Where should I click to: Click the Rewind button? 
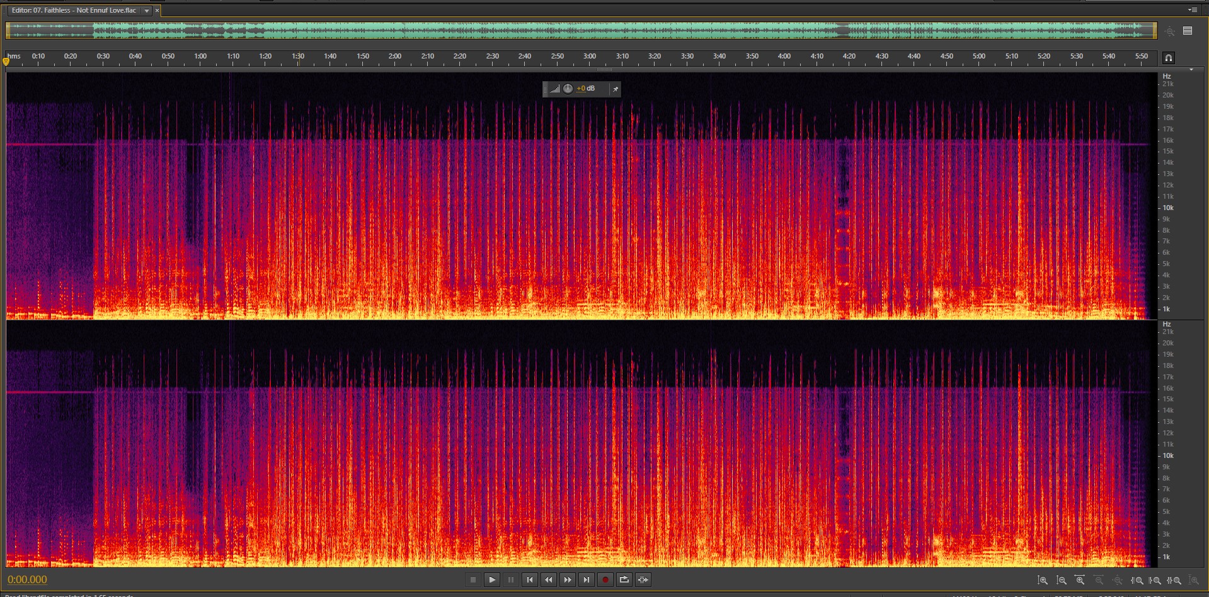[549, 580]
